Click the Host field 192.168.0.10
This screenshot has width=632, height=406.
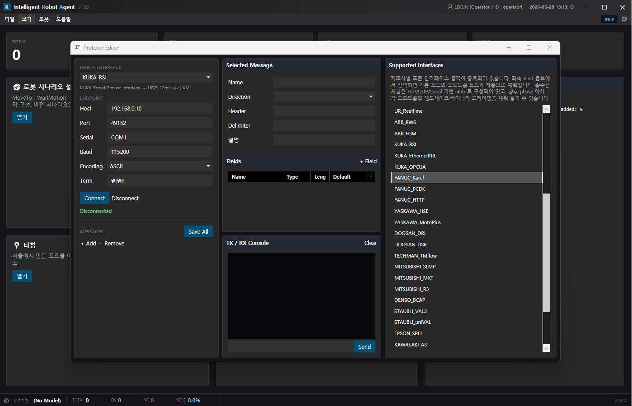click(160, 108)
